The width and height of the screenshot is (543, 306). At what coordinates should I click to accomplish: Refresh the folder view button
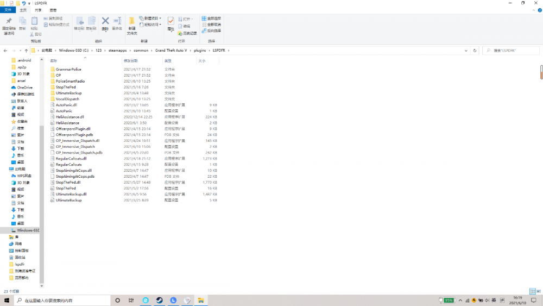tap(475, 51)
